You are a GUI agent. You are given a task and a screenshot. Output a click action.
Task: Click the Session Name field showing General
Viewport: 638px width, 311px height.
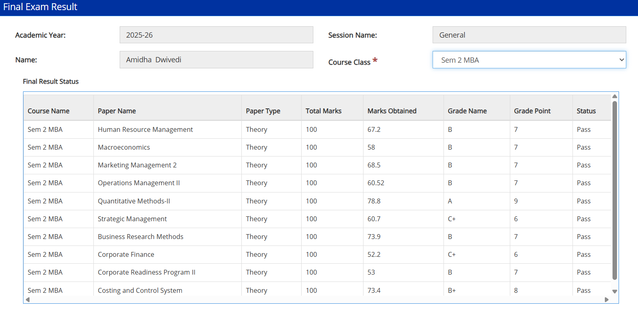(529, 35)
